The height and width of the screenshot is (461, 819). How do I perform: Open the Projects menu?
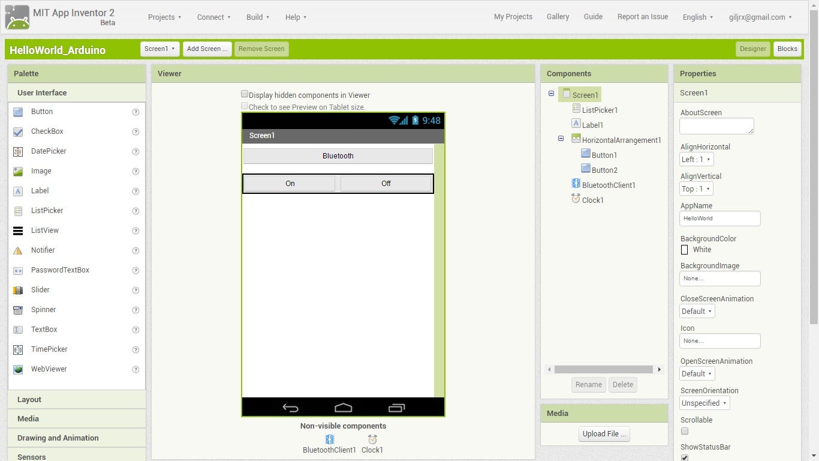[164, 17]
